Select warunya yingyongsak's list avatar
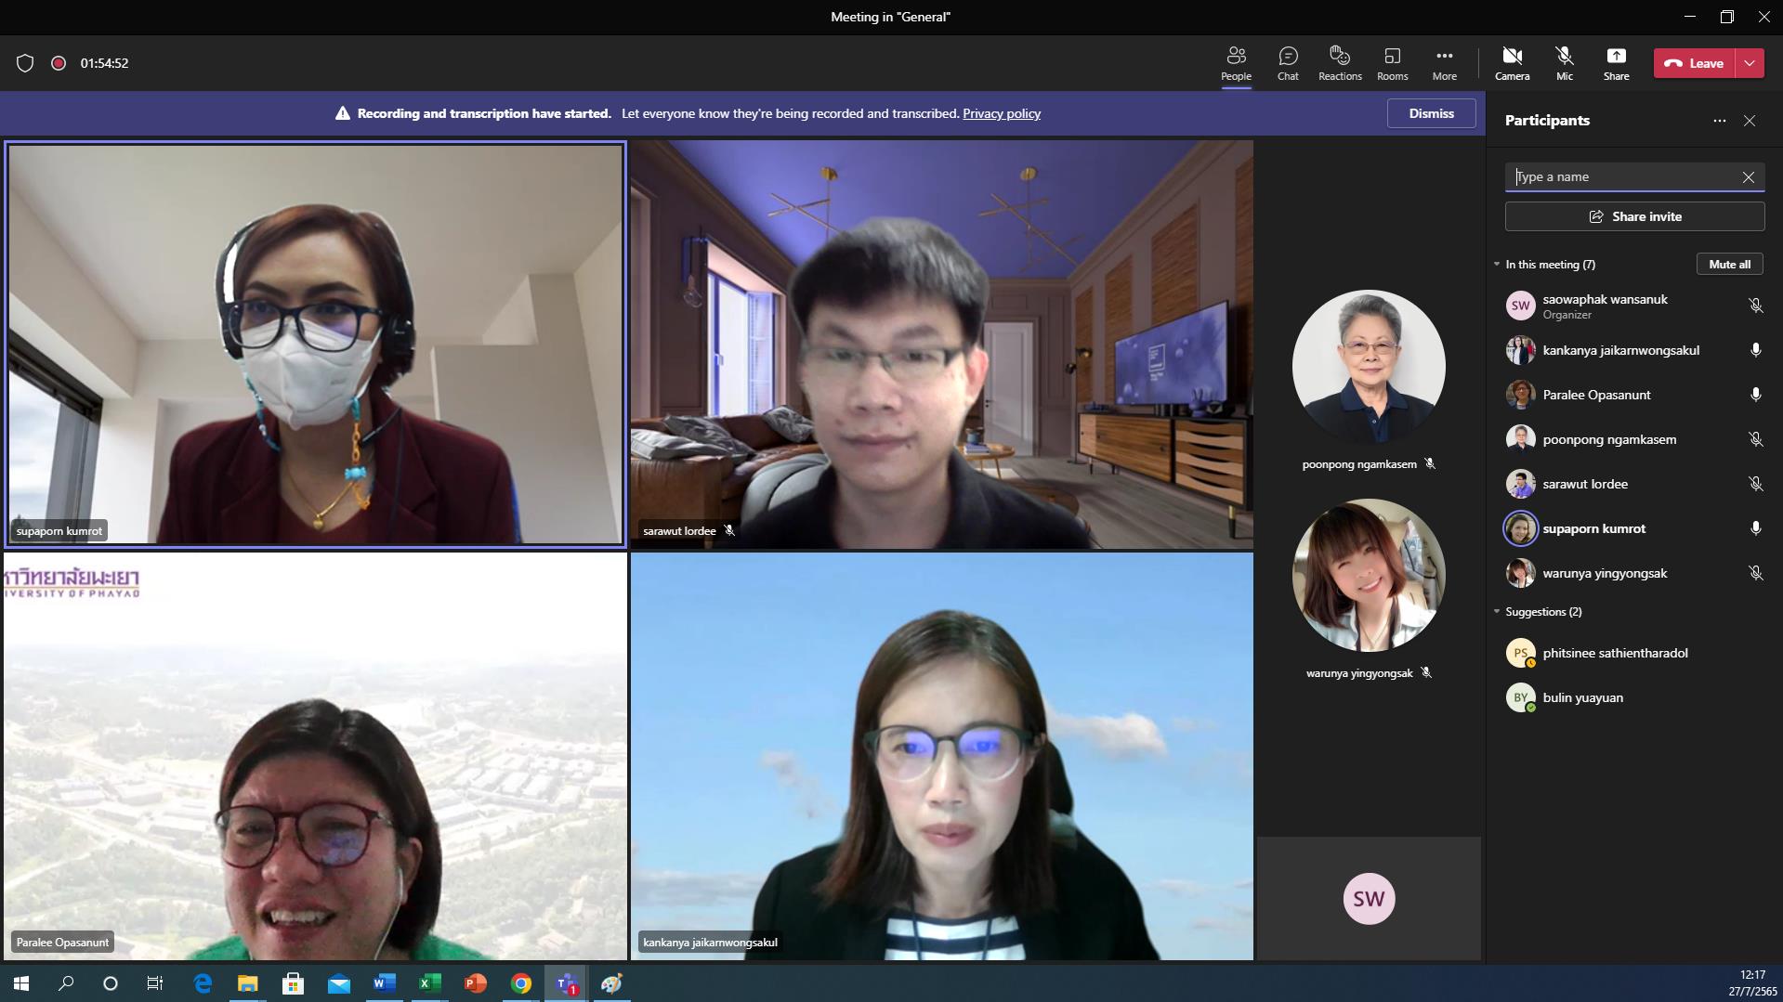Image resolution: width=1783 pixels, height=1002 pixels. coord(1520,573)
